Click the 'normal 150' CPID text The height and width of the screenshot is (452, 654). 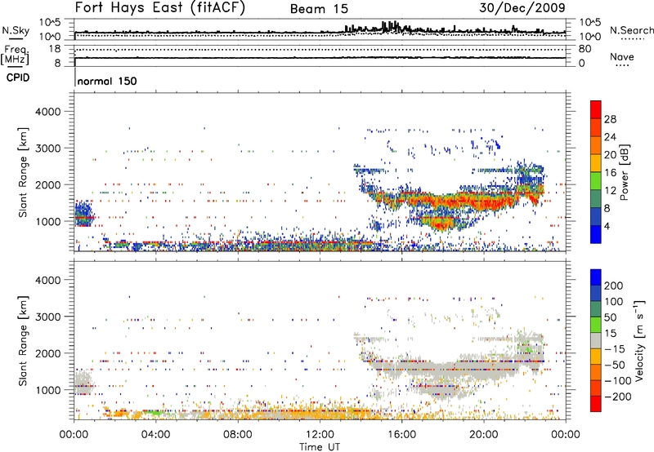(107, 81)
